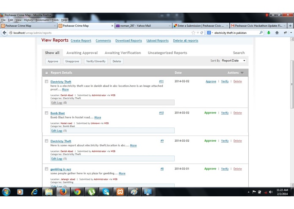Approve the Electricty Theft report #11
Screen dimensions: 294x209
click(x=211, y=81)
